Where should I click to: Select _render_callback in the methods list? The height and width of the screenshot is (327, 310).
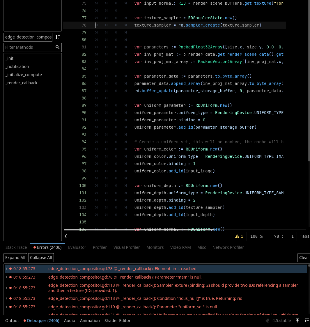pyautogui.click(x=22, y=83)
